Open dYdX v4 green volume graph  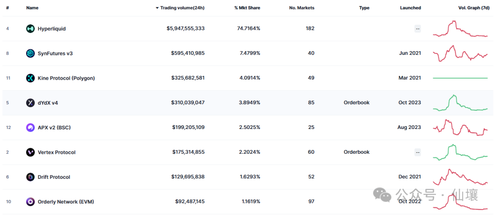click(460, 103)
